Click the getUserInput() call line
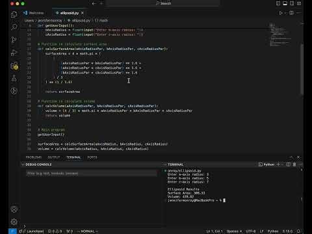312x234 pixels. pos(51,135)
